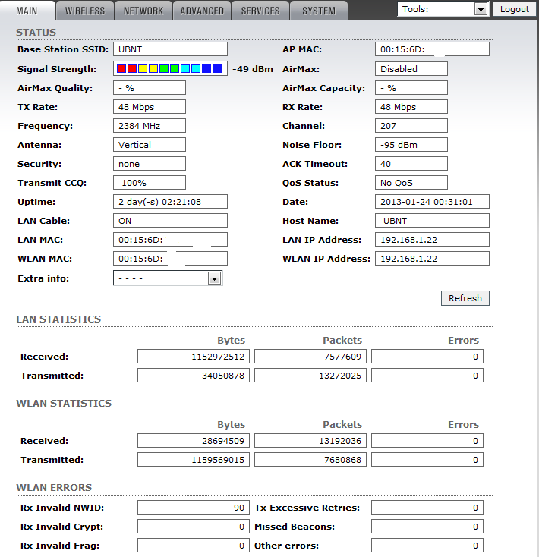Focus the Uptime value field

click(x=170, y=202)
